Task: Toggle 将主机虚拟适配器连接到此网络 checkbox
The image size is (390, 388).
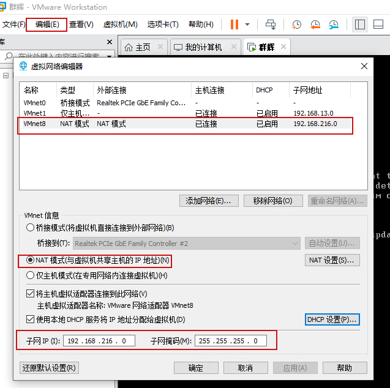Action: tap(30, 294)
